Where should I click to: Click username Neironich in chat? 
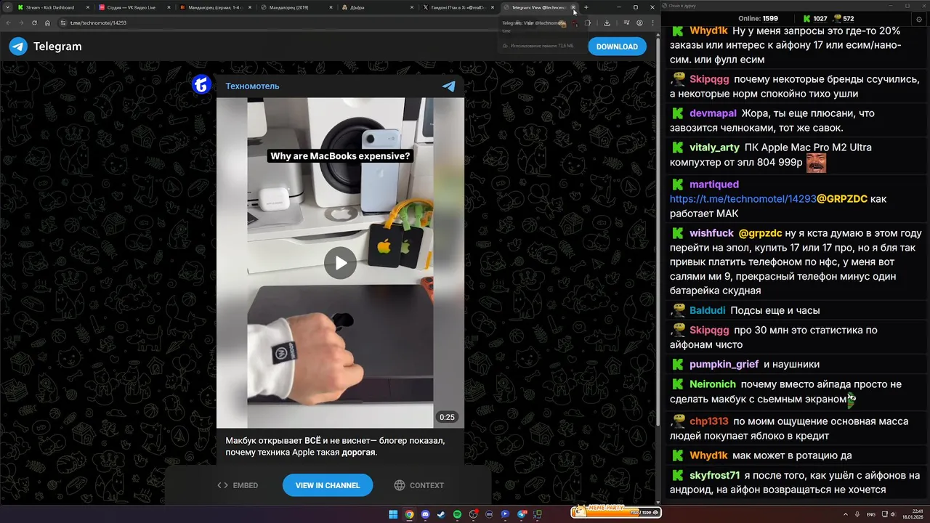[713, 384]
